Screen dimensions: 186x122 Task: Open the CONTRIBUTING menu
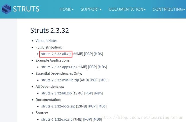(169, 9)
